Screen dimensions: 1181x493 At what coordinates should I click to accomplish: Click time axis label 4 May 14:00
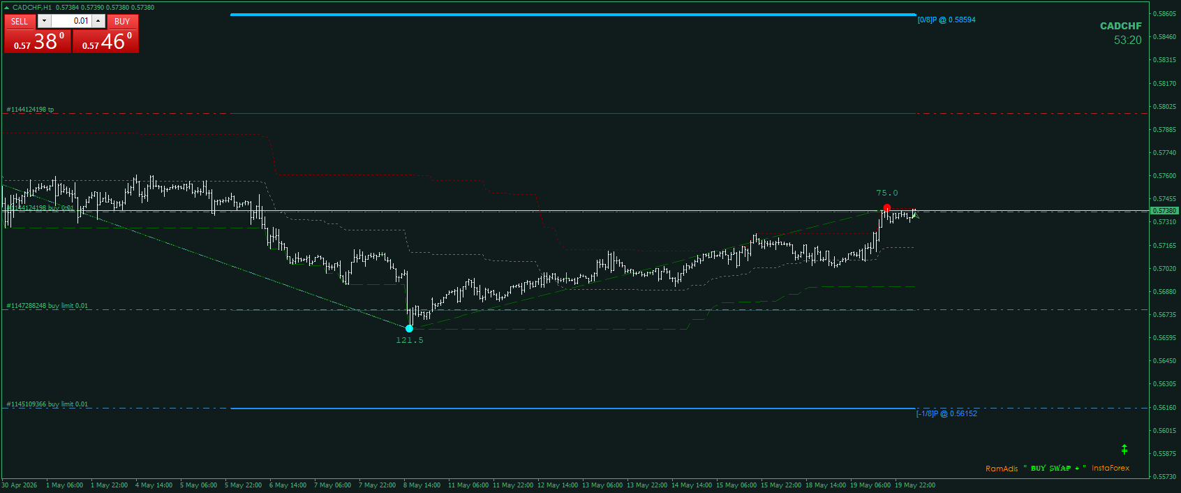[x=154, y=485]
